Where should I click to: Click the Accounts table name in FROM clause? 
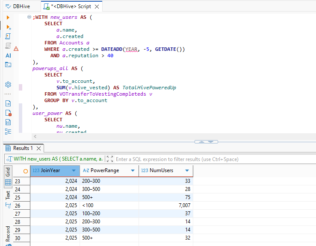[x=71, y=43]
